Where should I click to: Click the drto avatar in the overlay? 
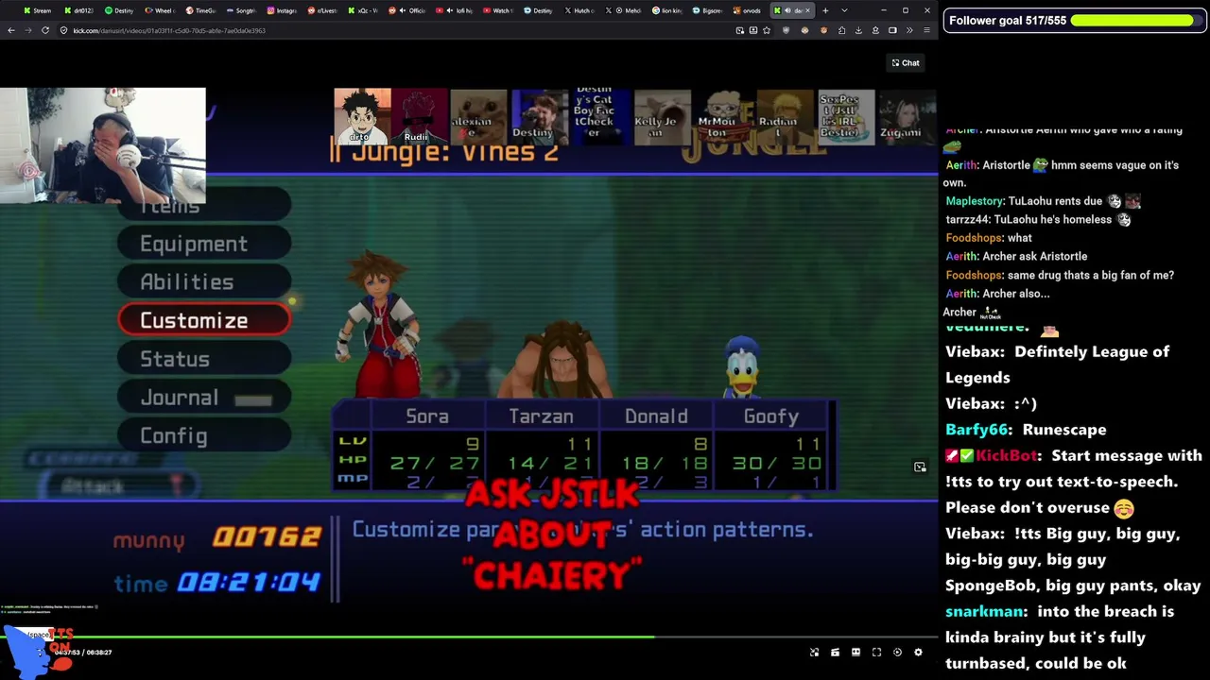point(362,116)
